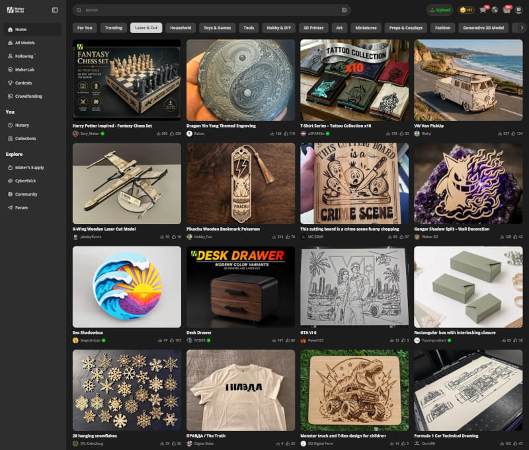Open the Fashion category tab
Image resolution: width=529 pixels, height=450 pixels.
(x=442, y=28)
